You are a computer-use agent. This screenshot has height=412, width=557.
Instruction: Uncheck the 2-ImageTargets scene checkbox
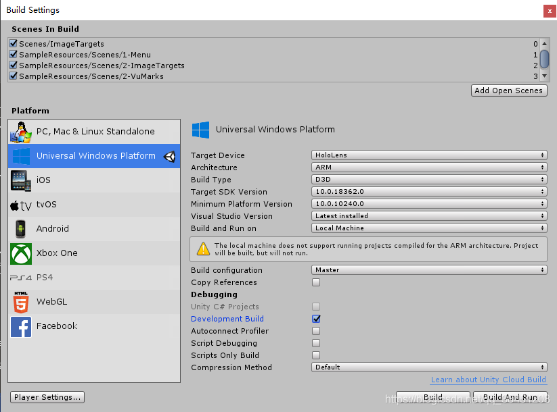14,66
